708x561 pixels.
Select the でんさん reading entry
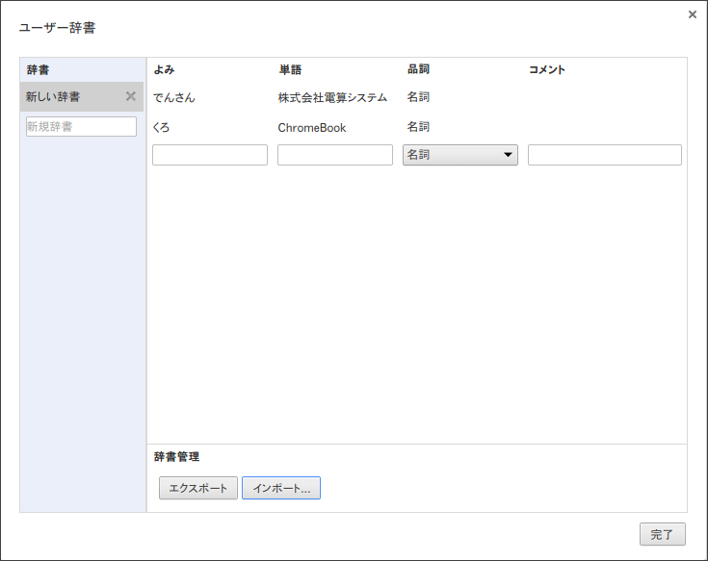pyautogui.click(x=173, y=98)
